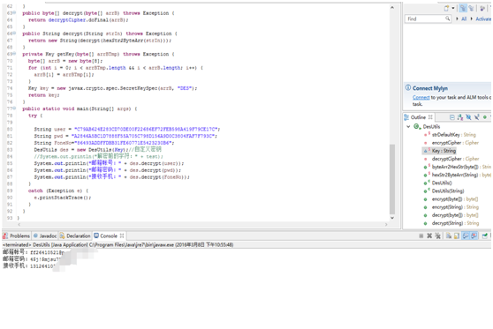Click the 'String user' declaration at line 80

(x=127, y=129)
